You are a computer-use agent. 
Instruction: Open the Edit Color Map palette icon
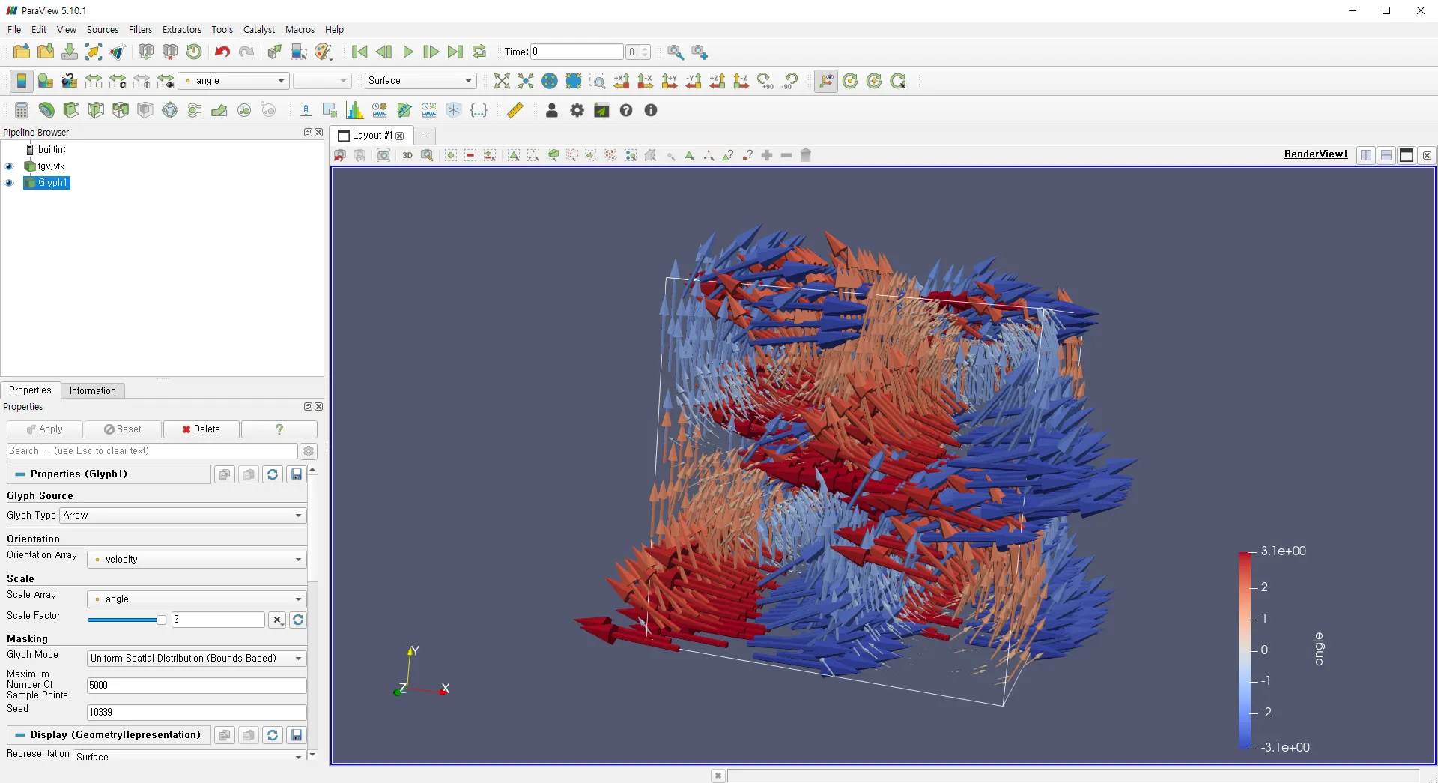pyautogui.click(x=46, y=81)
